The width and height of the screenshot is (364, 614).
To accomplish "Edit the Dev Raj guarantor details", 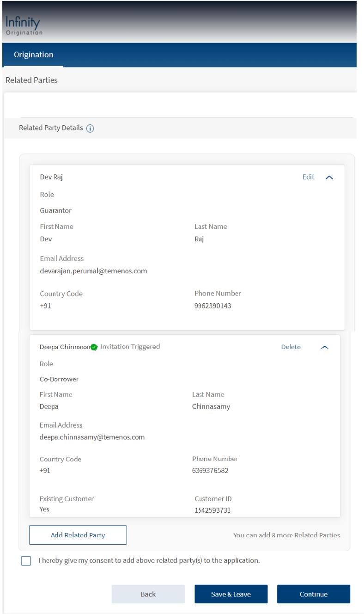I will pos(308,177).
